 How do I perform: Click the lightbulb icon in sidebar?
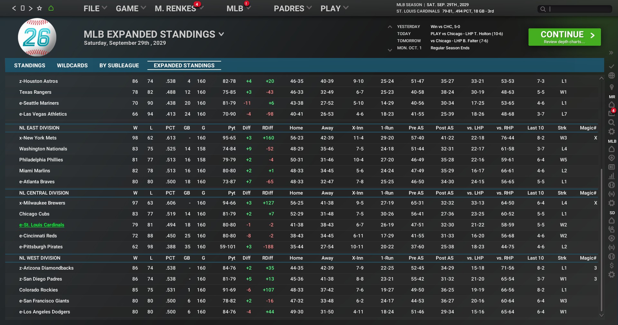click(612, 87)
